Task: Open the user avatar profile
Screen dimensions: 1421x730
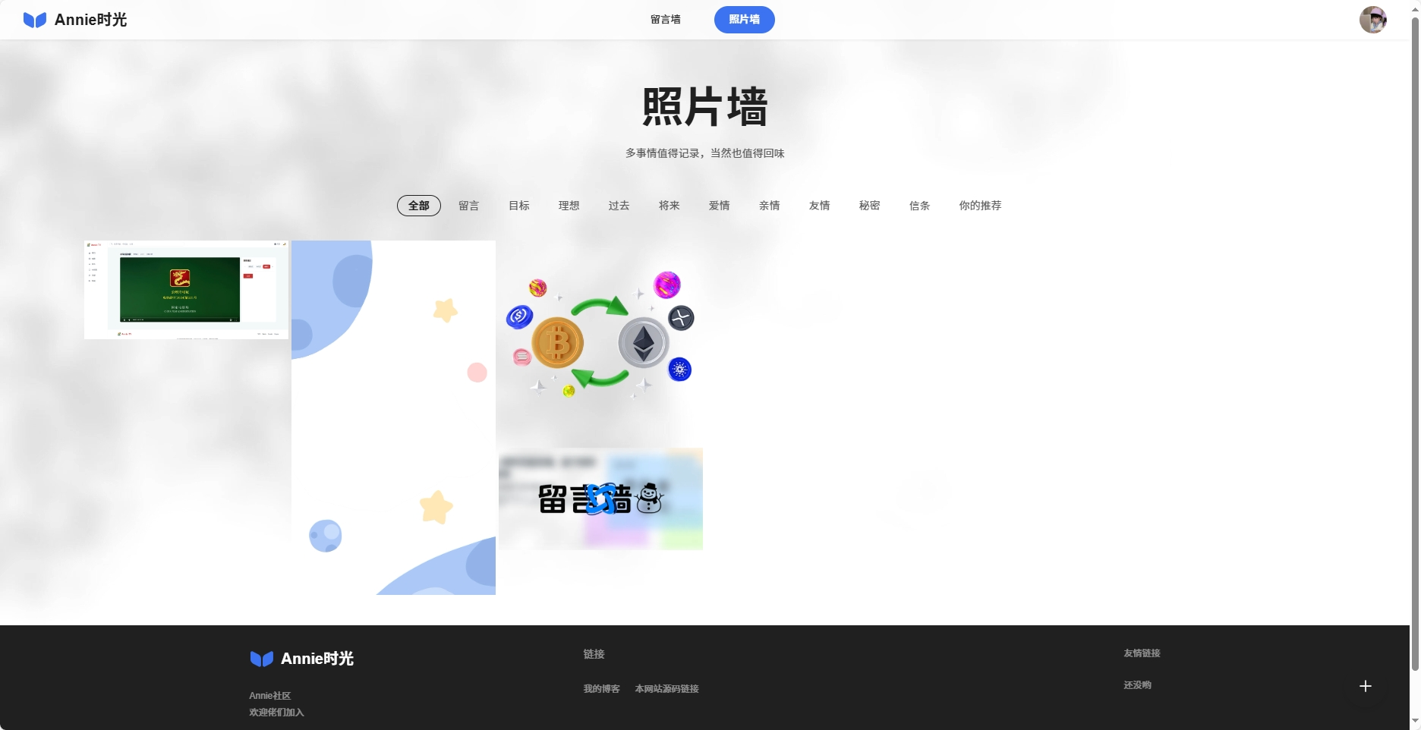Action: pos(1372,20)
